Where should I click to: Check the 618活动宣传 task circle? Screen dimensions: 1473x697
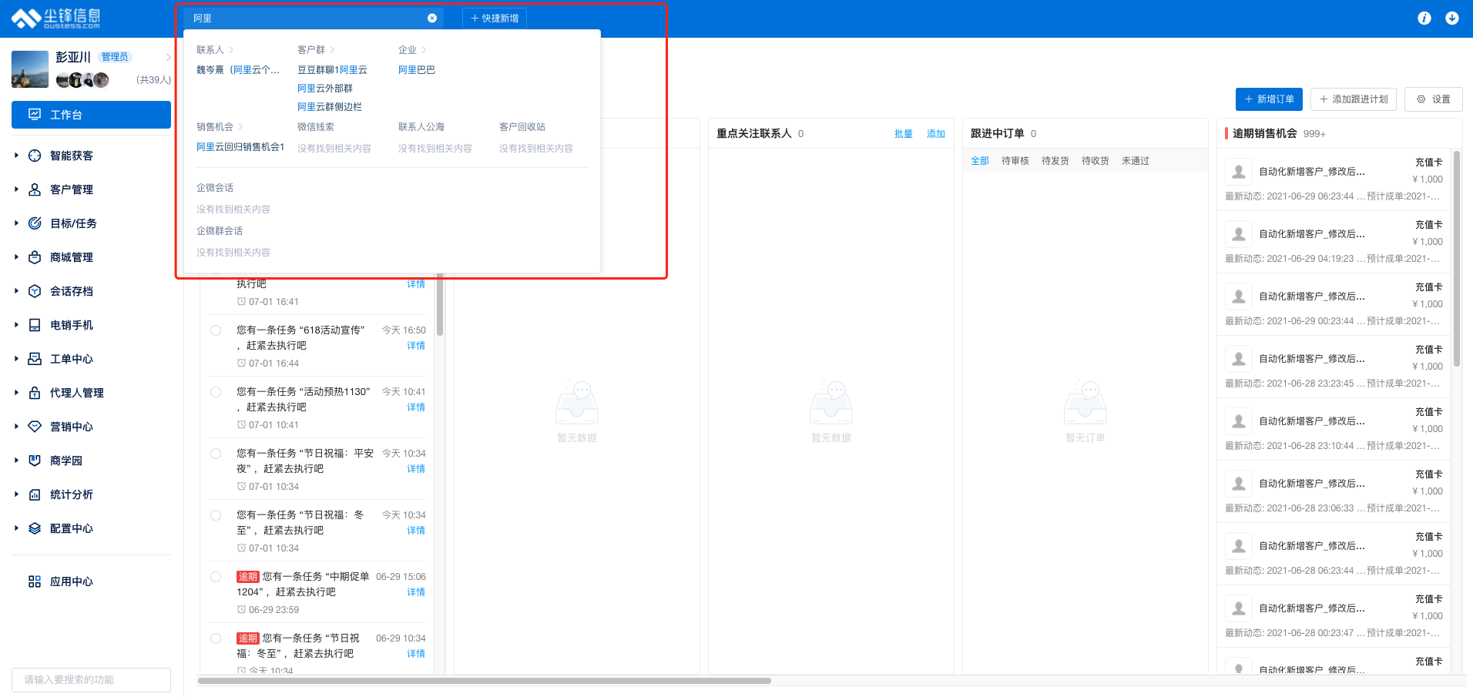click(216, 330)
